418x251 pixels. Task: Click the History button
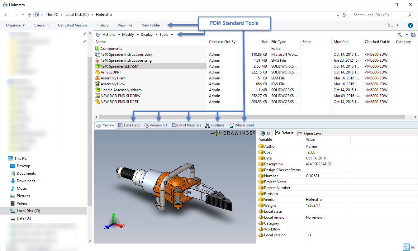pyautogui.click(x=102, y=25)
